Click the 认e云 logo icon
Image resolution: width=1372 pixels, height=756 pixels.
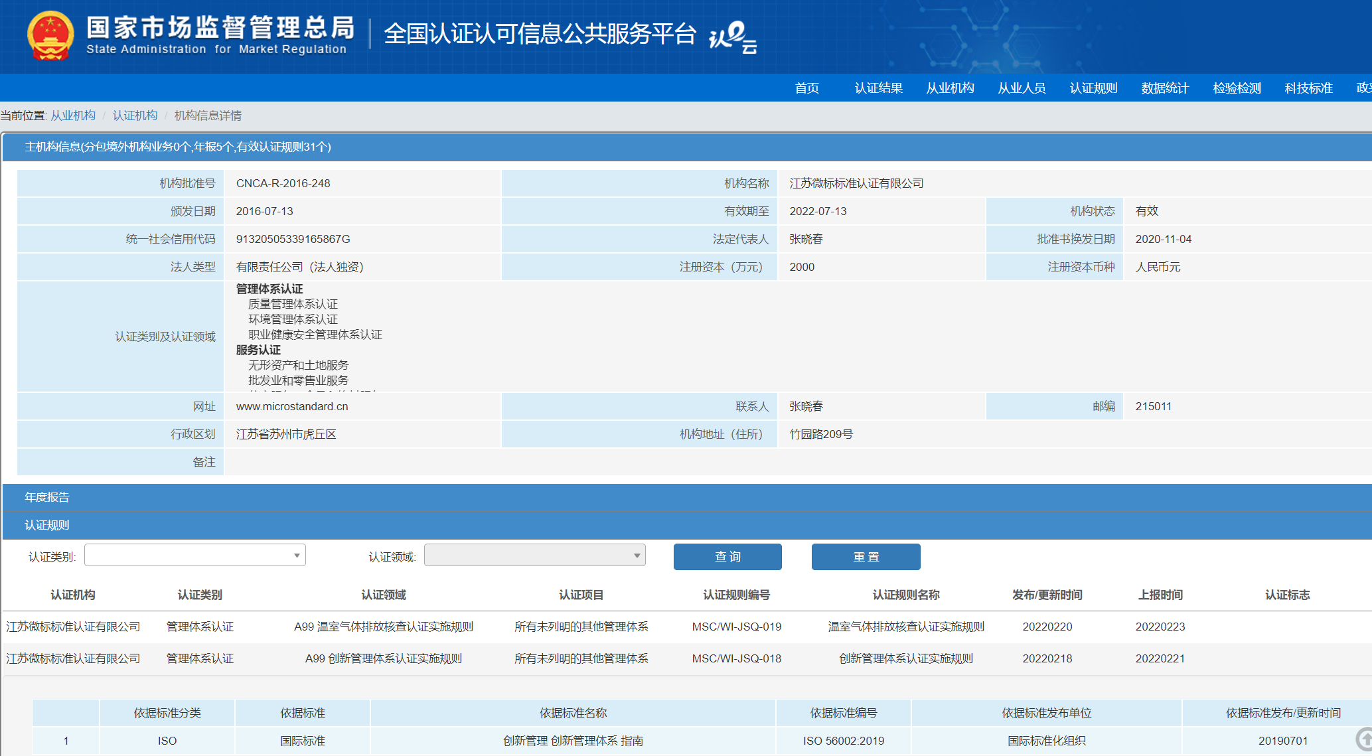pyautogui.click(x=733, y=37)
